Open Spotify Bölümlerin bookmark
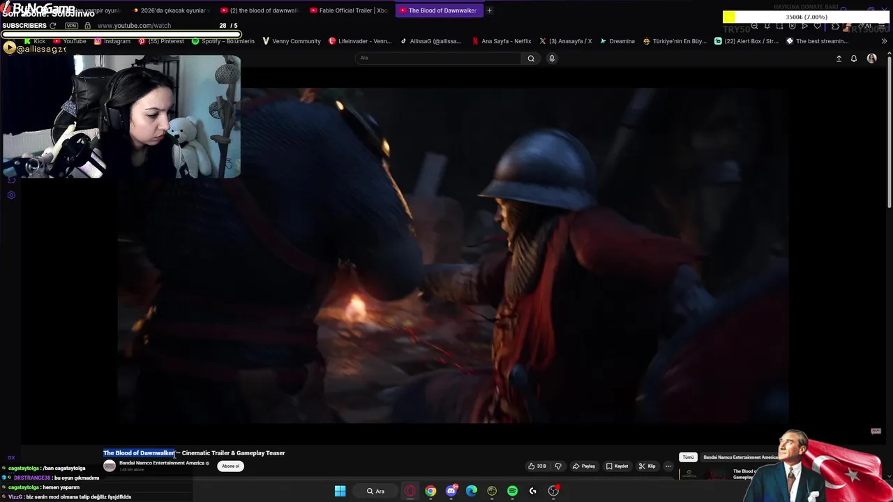893x502 pixels. (223, 41)
